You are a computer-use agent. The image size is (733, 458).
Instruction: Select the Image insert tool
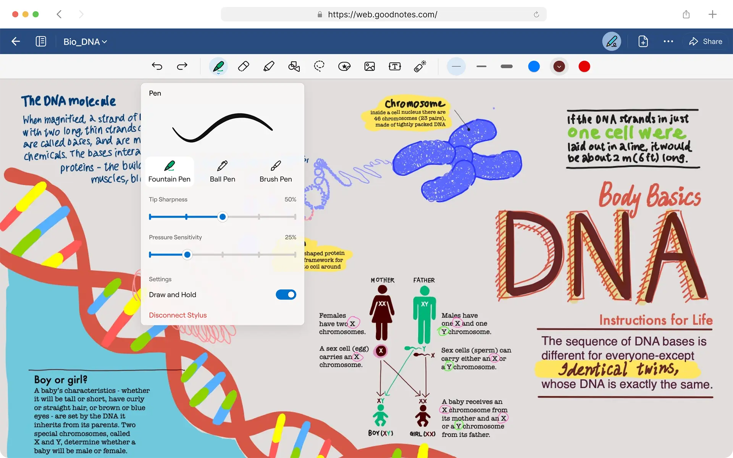pos(369,66)
